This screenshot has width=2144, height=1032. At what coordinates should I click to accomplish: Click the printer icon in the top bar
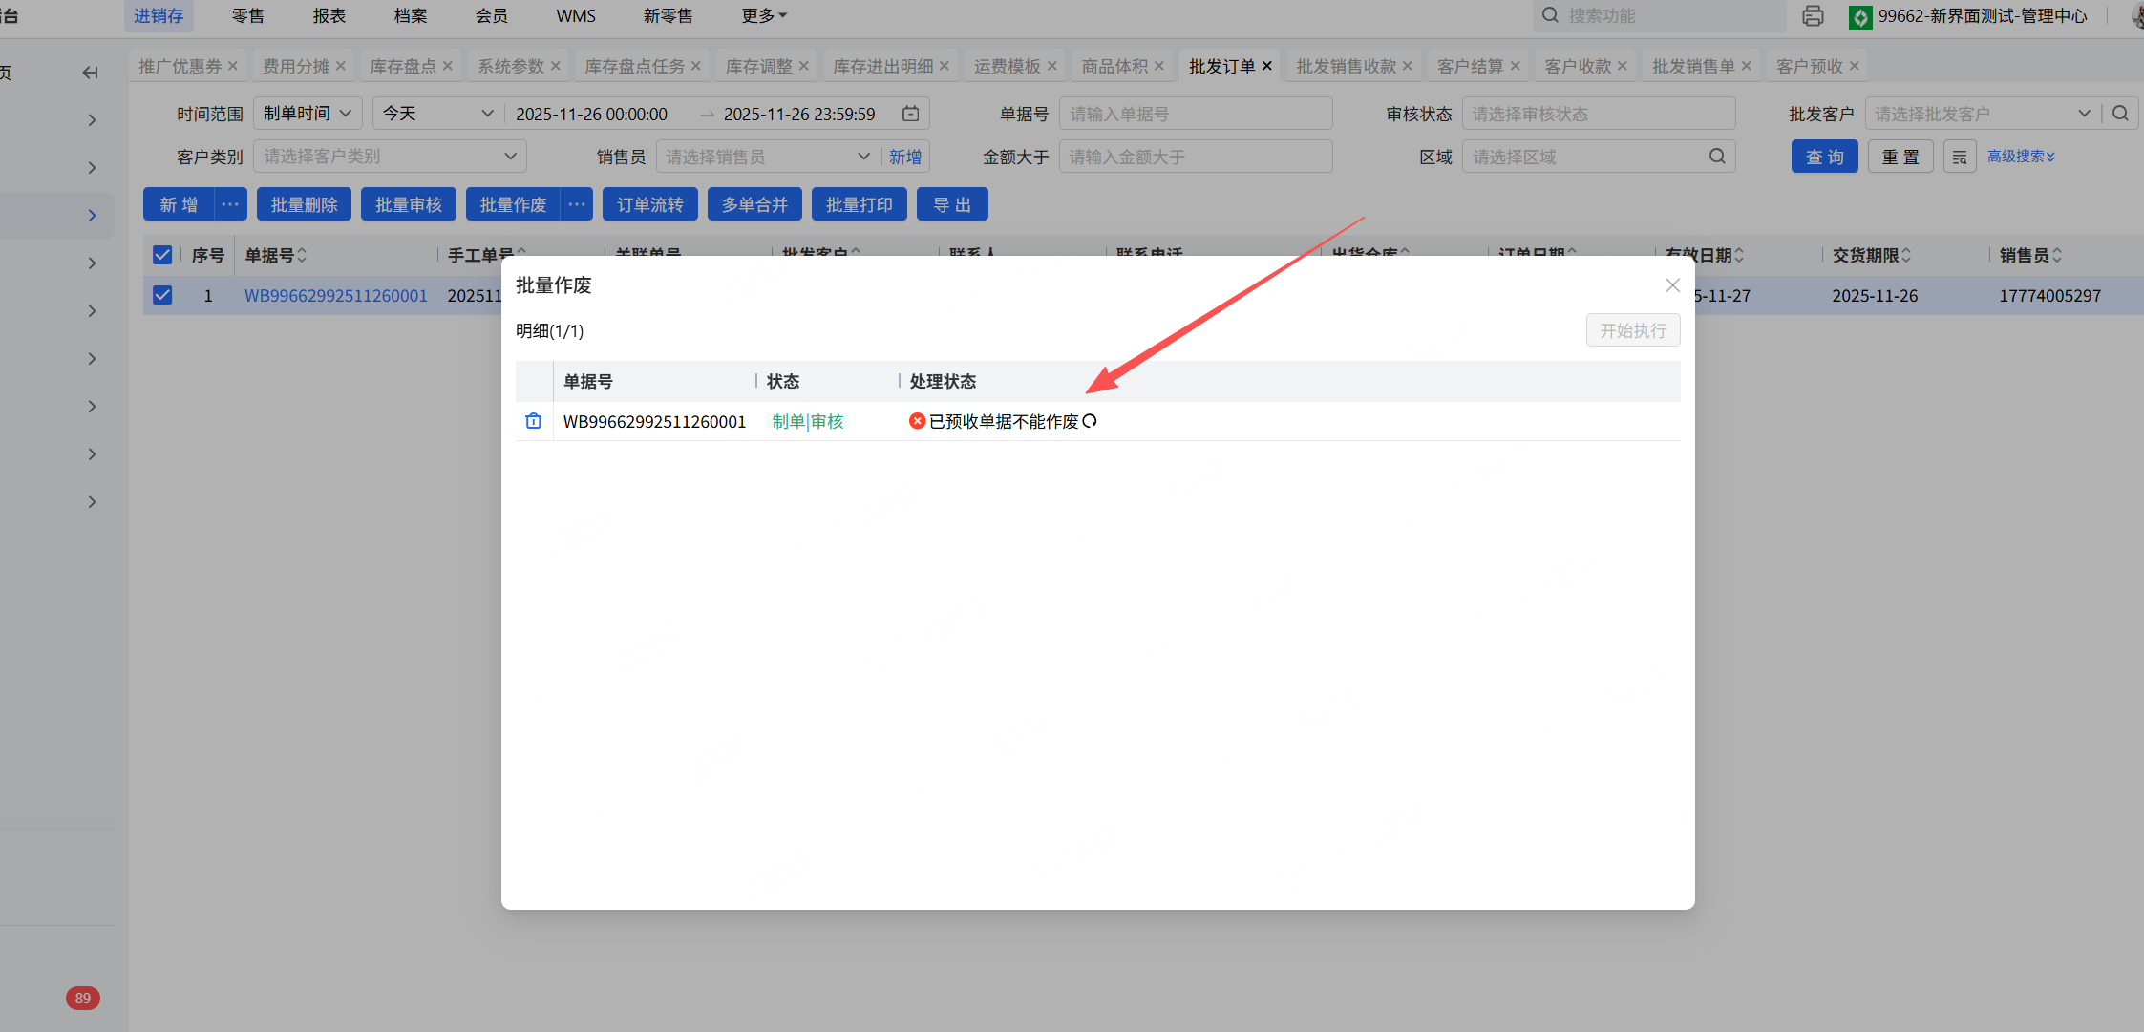coord(1813,16)
